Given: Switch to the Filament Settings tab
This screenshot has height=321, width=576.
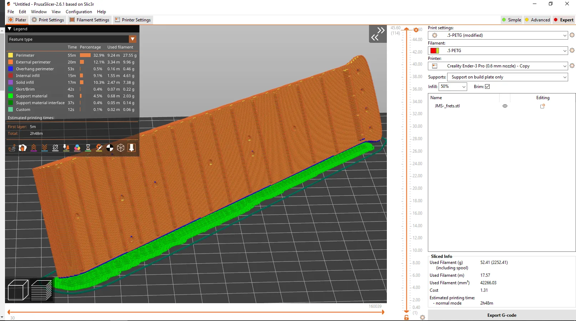Looking at the screenshot, I should pos(90,20).
